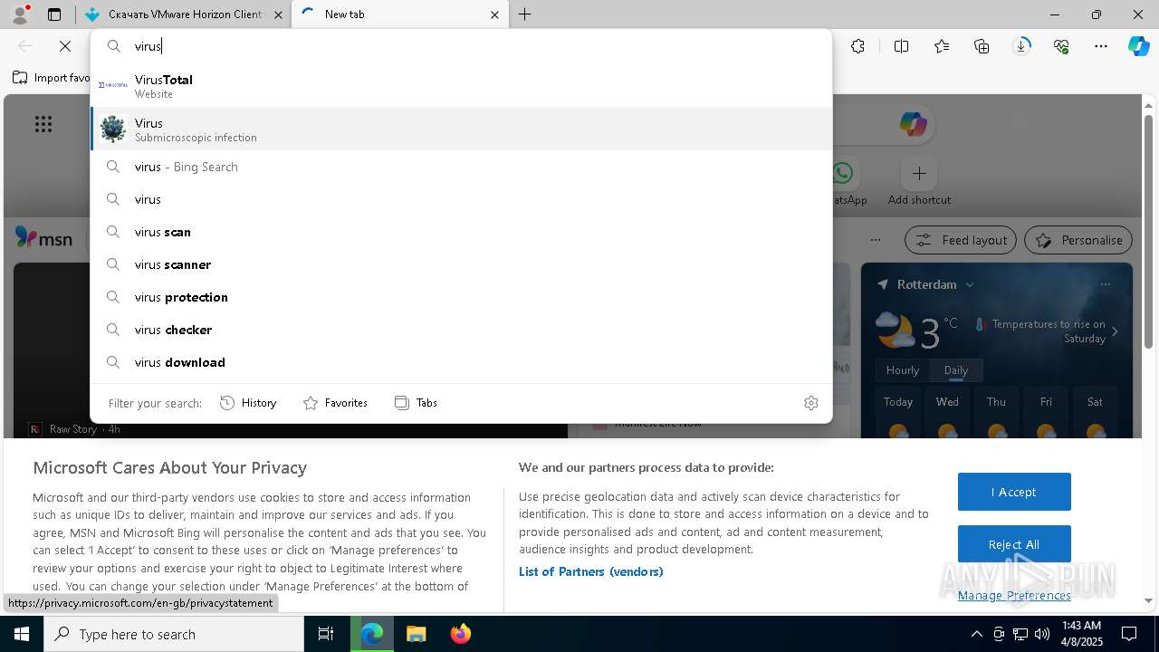Open the Favorites star icon

tap(942, 46)
